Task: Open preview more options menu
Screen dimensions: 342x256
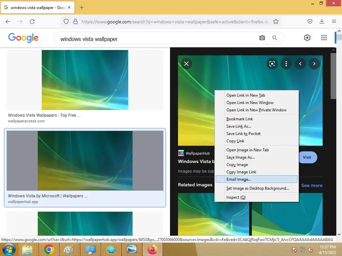Action: [x=286, y=64]
